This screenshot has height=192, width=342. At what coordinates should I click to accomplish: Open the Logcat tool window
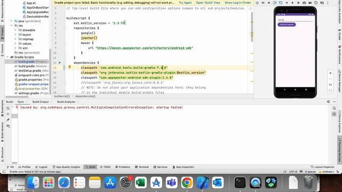click(42, 167)
